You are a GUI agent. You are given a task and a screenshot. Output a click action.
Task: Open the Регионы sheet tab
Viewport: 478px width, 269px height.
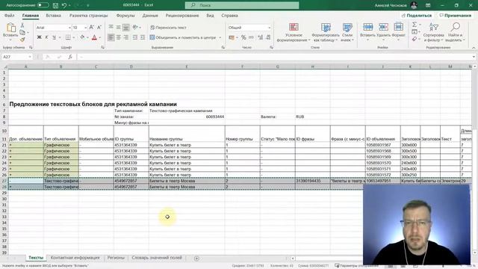(116, 258)
